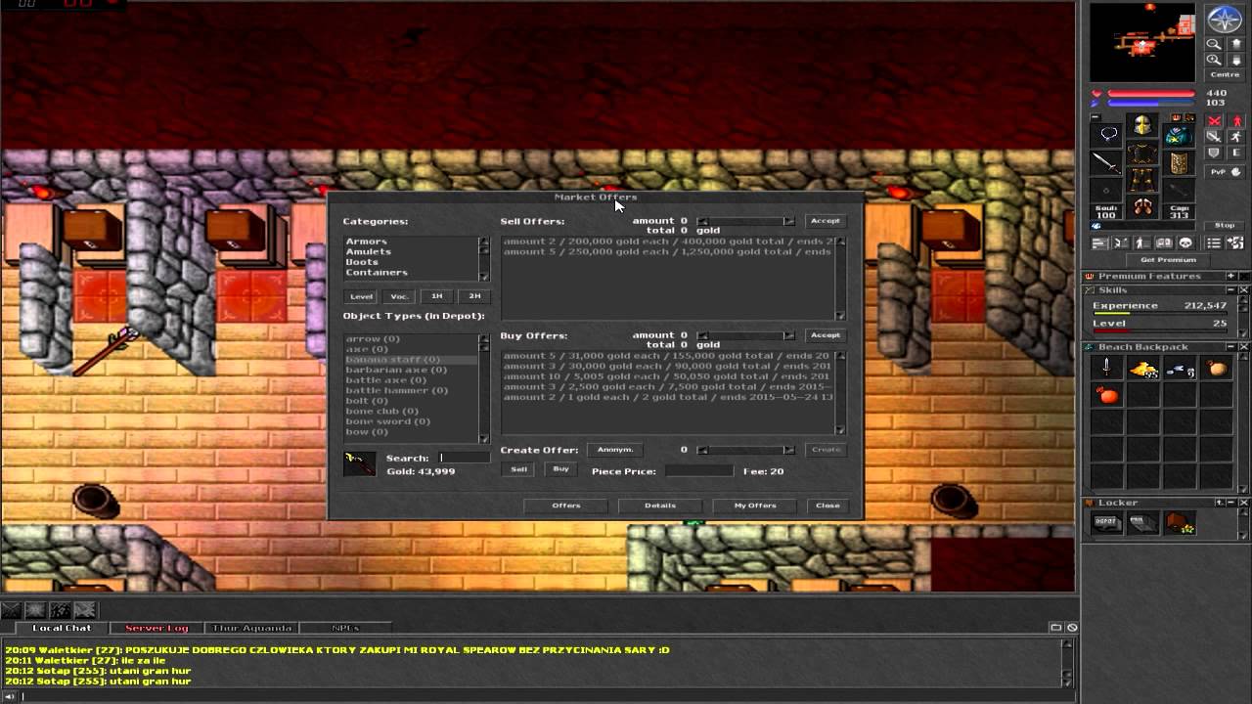1252x704 pixels.
Task: Zoom in the minimap
Action: (x=1214, y=59)
